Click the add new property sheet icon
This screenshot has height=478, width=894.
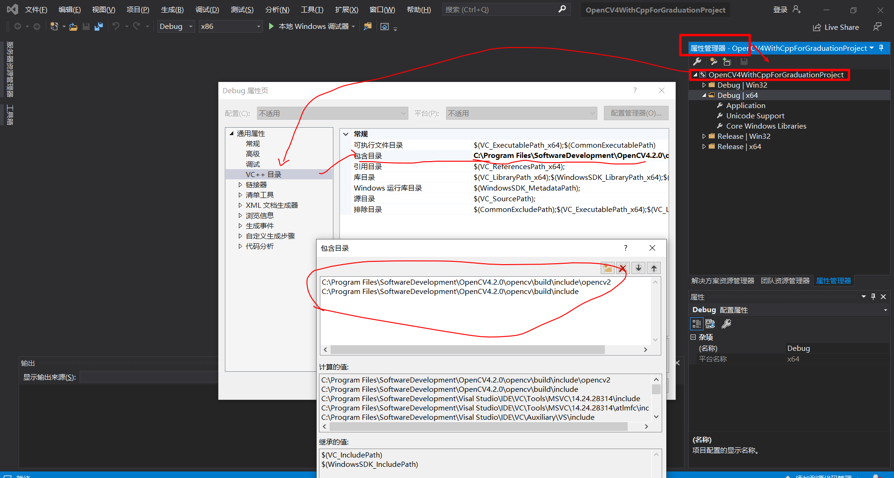[x=713, y=61]
